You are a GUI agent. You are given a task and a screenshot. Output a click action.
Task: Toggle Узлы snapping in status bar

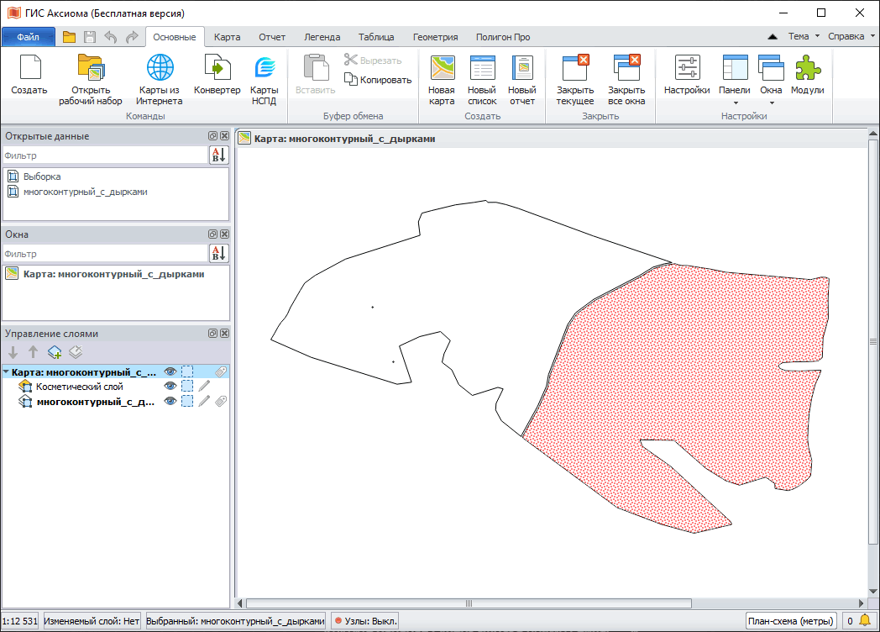365,621
